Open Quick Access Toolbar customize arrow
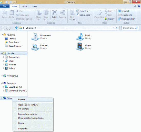This screenshot has width=141, height=132. click(x=14, y=2)
